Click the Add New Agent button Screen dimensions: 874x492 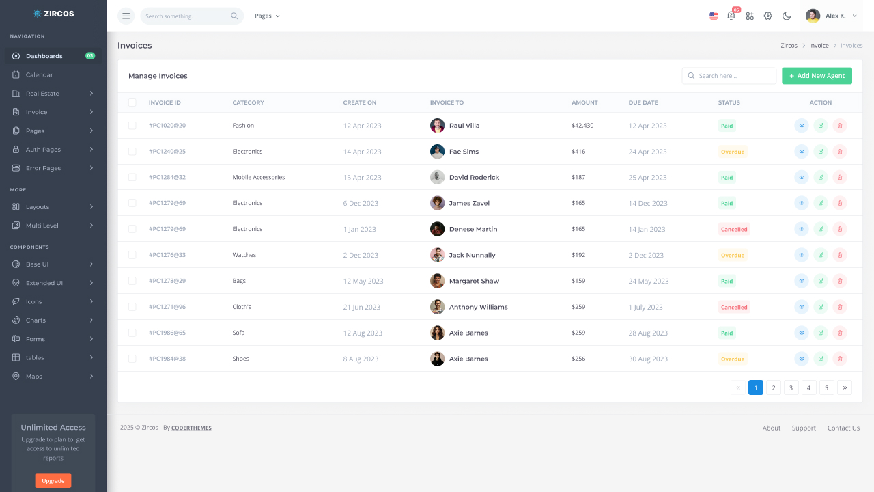click(817, 76)
